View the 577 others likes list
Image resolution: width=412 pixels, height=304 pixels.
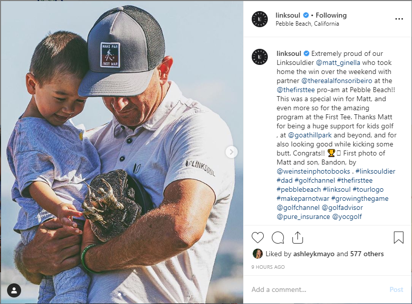click(x=367, y=254)
